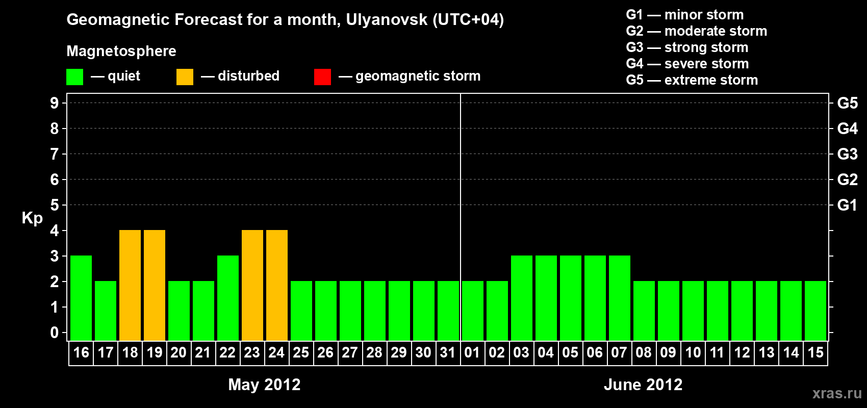Click the G2 right axis label

pos(848,180)
